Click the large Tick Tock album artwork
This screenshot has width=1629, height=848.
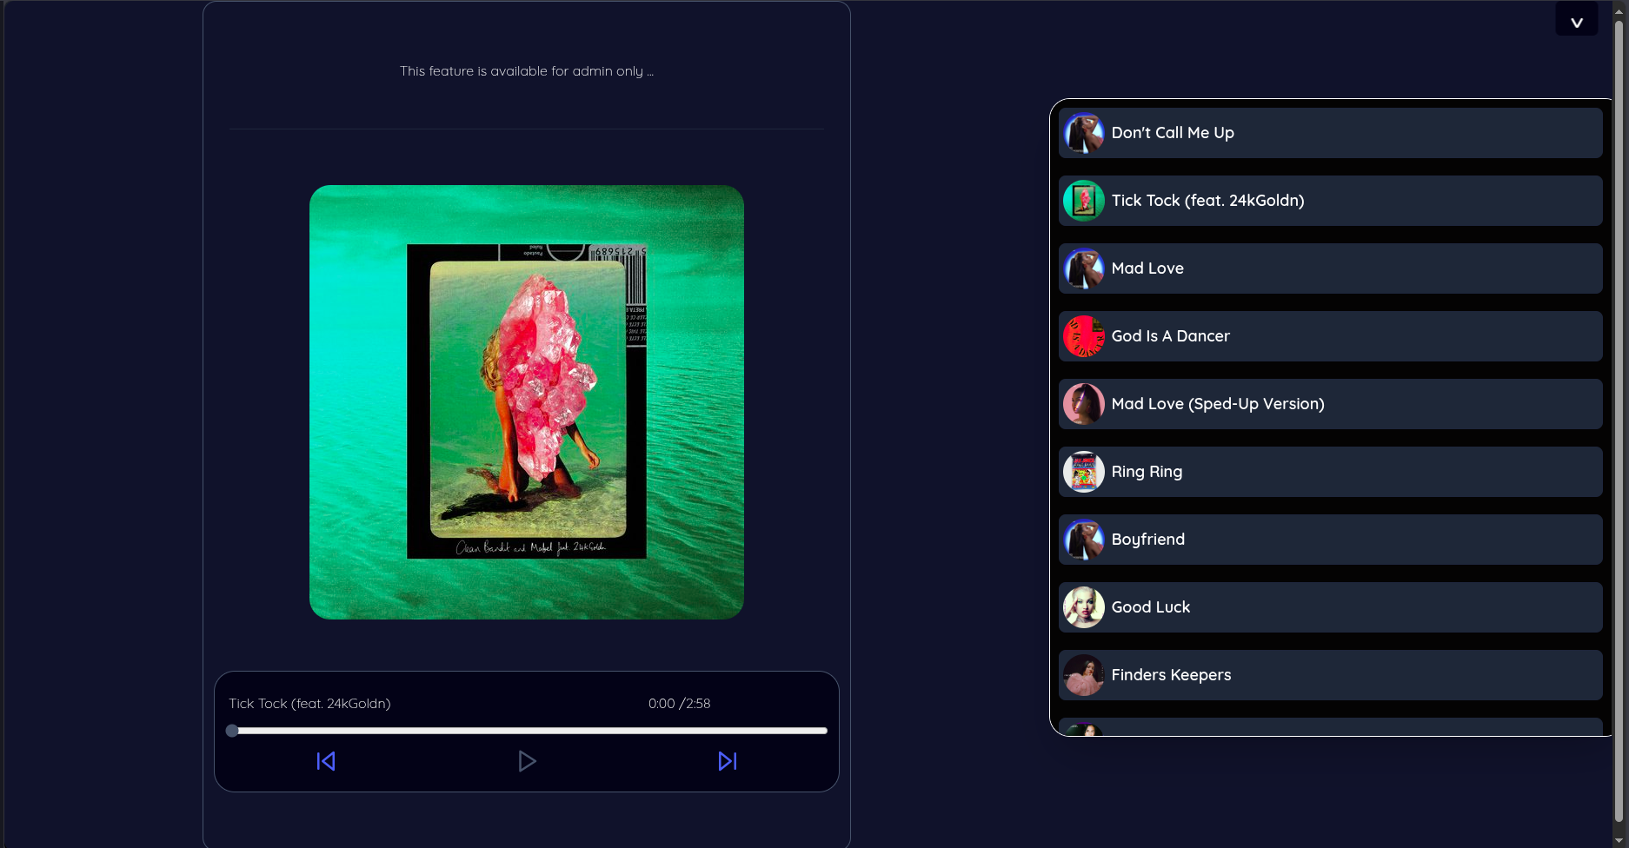[527, 402]
